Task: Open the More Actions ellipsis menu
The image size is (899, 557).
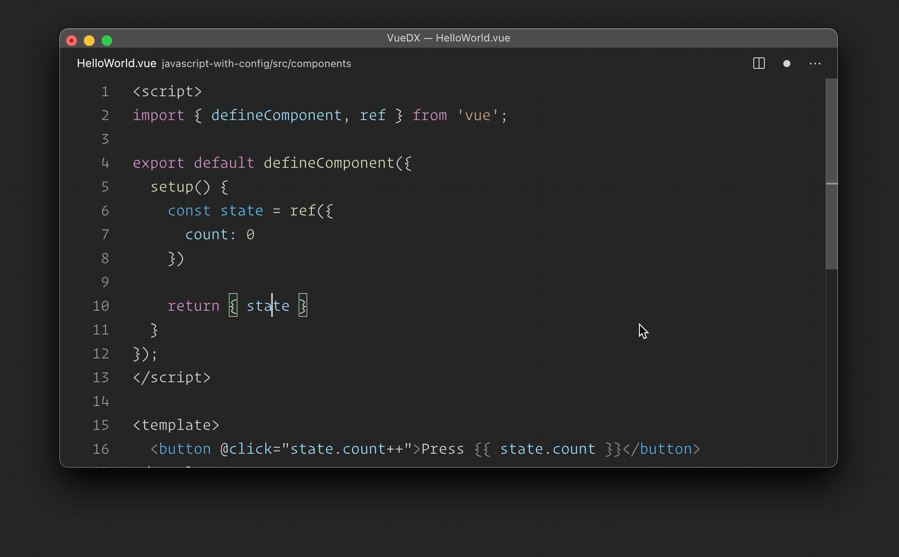Action: point(815,64)
